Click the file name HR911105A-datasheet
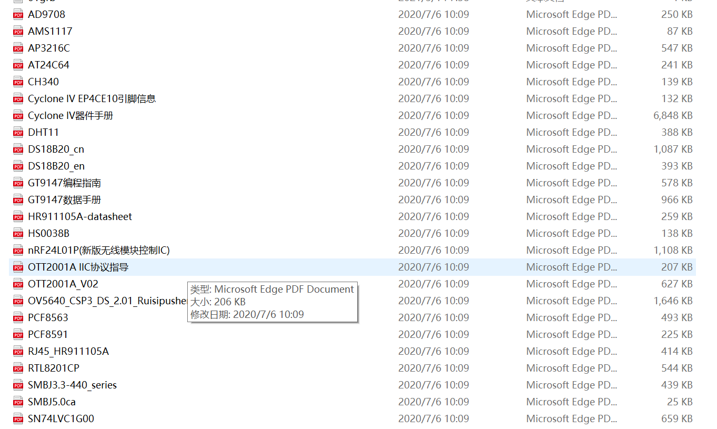The width and height of the screenshot is (717, 429). coord(80,216)
